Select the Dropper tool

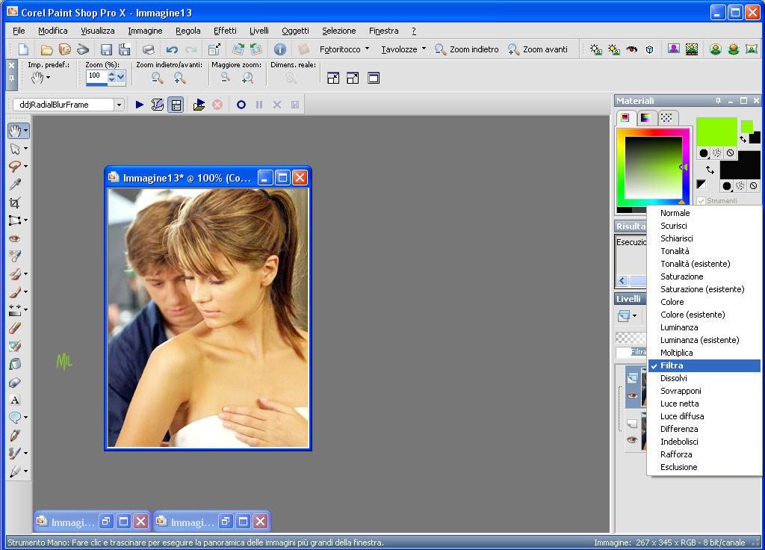[15, 185]
